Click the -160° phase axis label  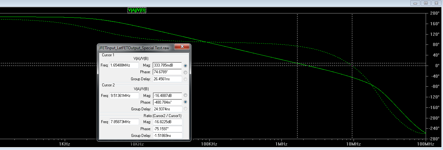click(434, 107)
